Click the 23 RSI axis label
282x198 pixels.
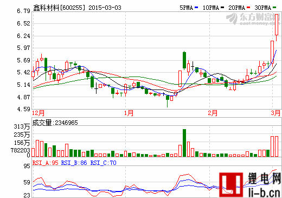(x=27, y=195)
